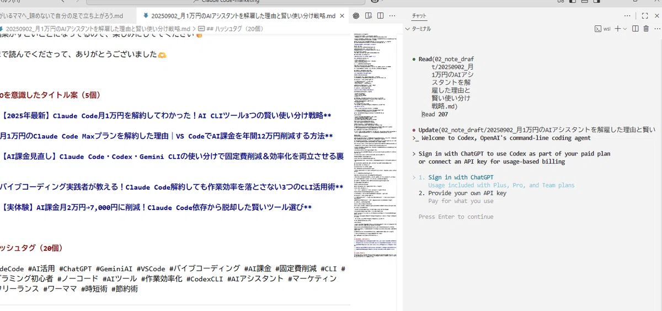
Task: Click 'Pay for what you use' line
Action: pyautogui.click(x=461, y=201)
